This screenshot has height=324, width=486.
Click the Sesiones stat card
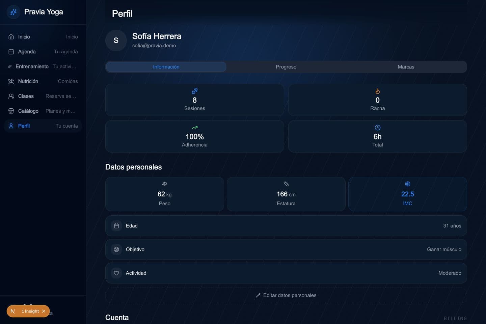coord(195,100)
